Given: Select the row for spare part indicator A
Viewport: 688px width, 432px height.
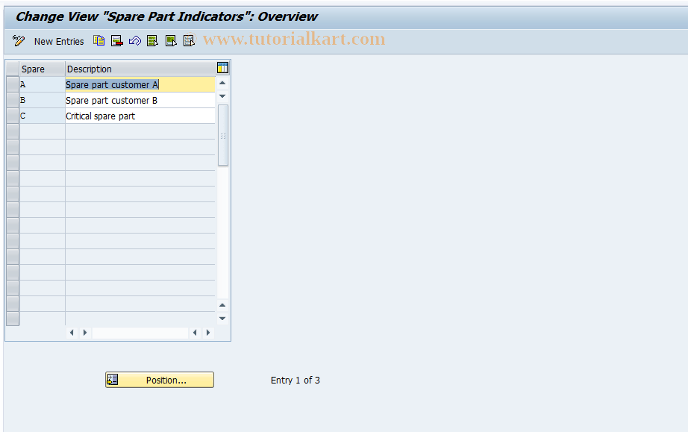Looking at the screenshot, I should point(12,84).
